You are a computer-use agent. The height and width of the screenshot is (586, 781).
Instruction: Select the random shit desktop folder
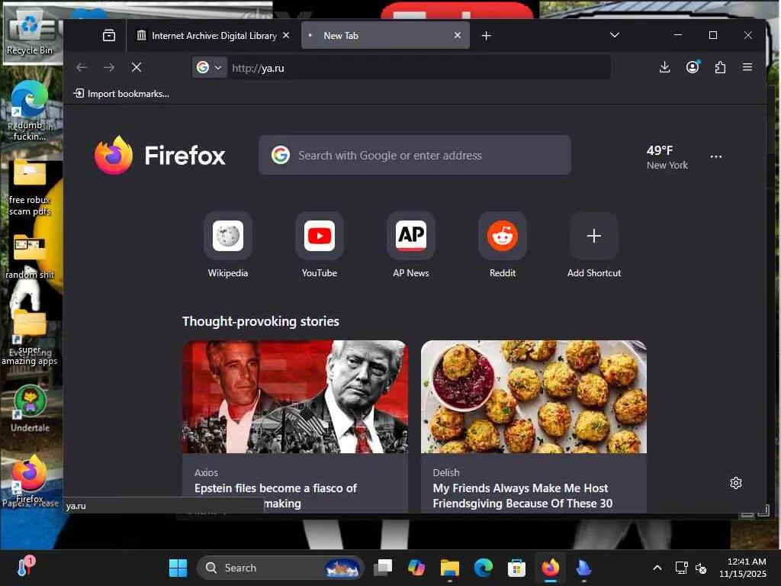(x=30, y=256)
